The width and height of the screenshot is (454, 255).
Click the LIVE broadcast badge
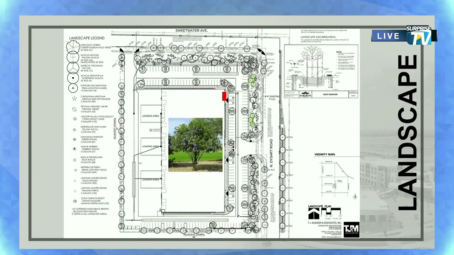coord(388,36)
